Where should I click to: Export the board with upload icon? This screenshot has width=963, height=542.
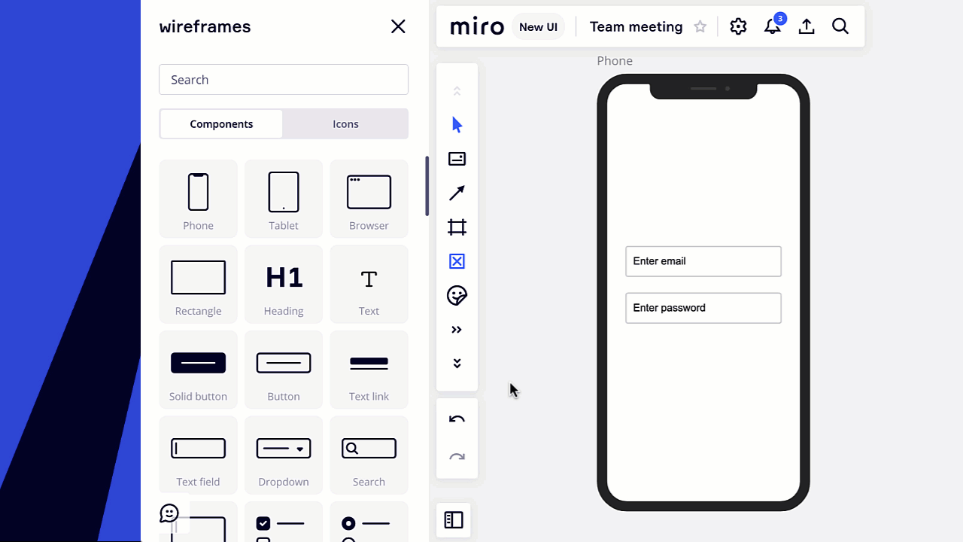click(x=807, y=27)
